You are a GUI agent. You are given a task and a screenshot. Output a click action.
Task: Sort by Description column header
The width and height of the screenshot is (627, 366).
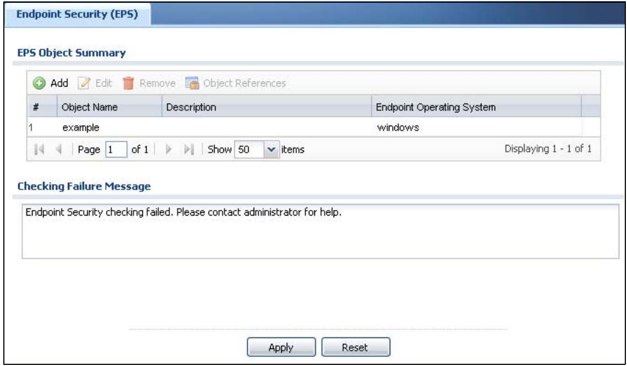(x=267, y=107)
